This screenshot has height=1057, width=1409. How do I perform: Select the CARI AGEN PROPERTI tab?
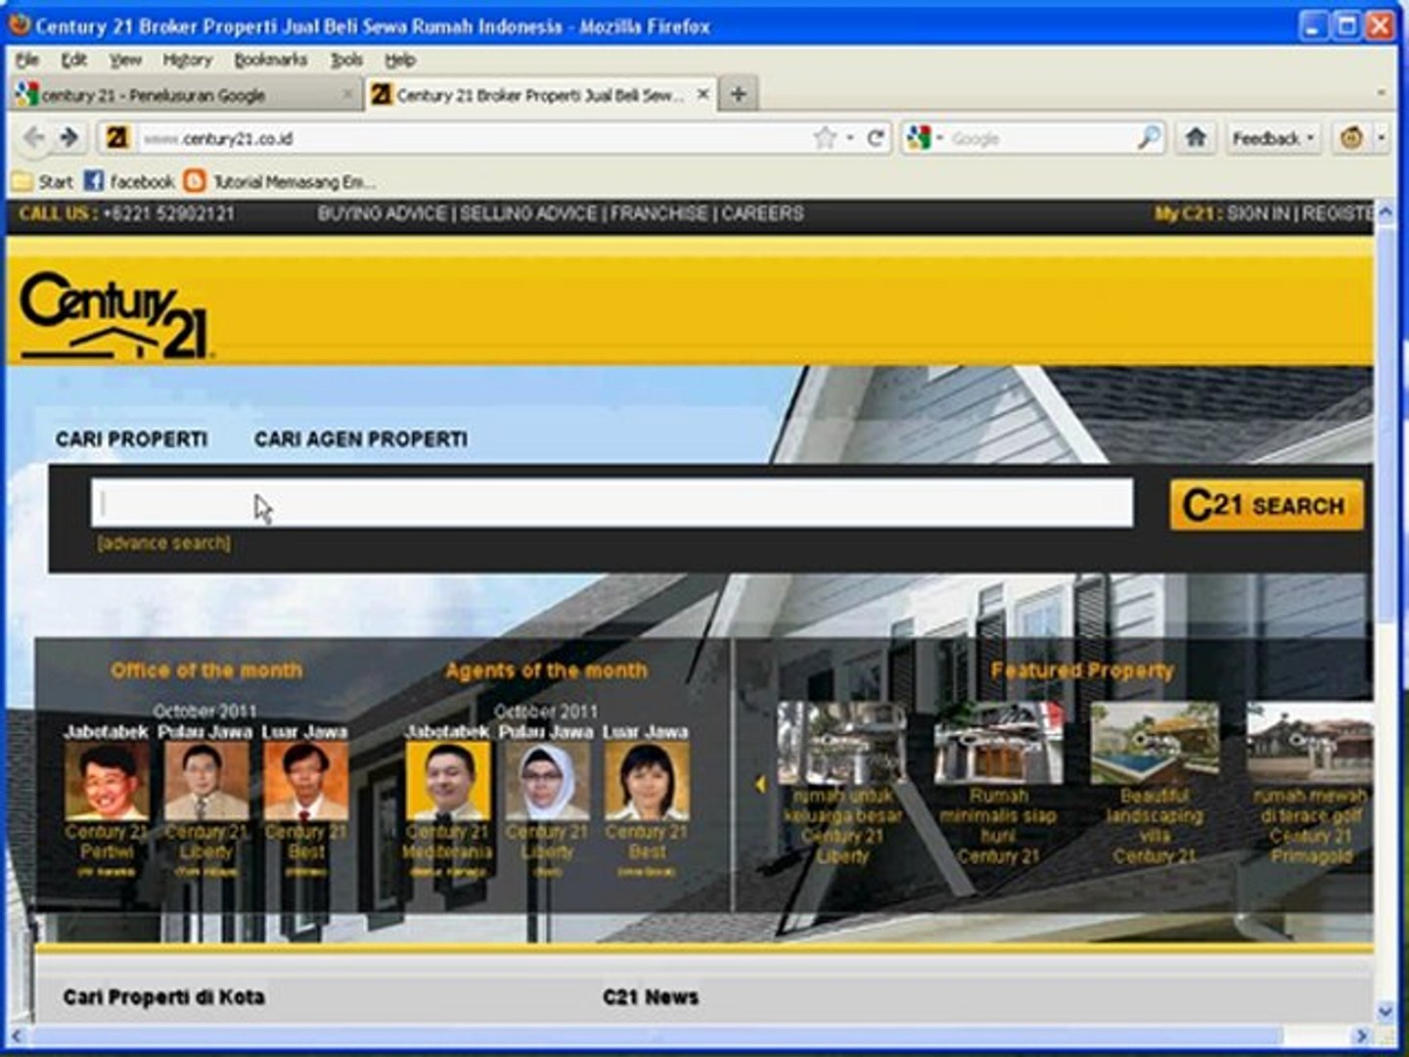pos(361,439)
